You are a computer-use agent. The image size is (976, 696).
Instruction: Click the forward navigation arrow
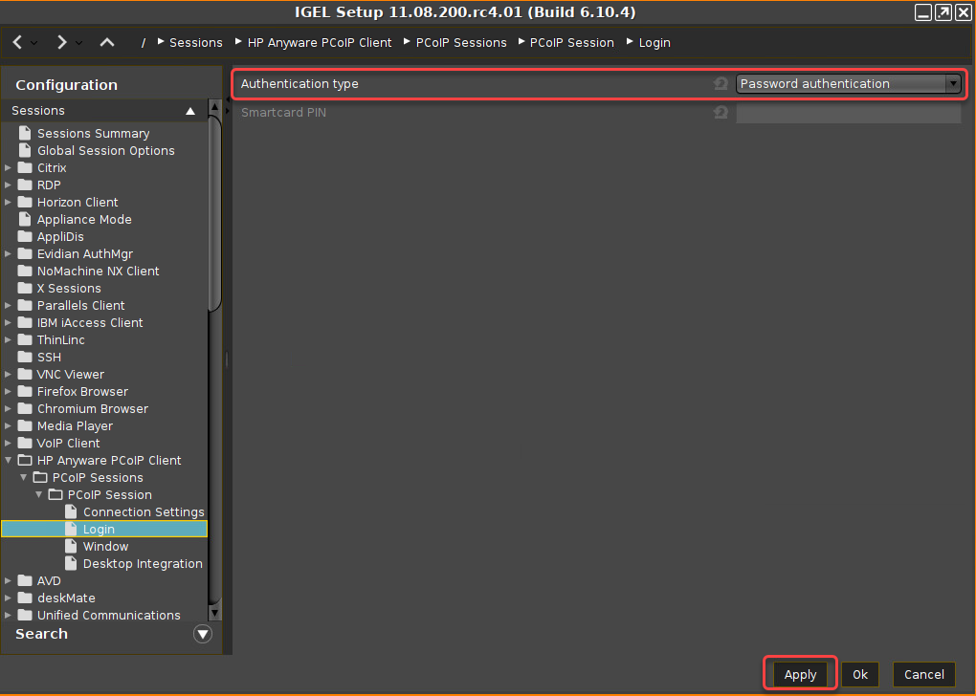point(59,42)
